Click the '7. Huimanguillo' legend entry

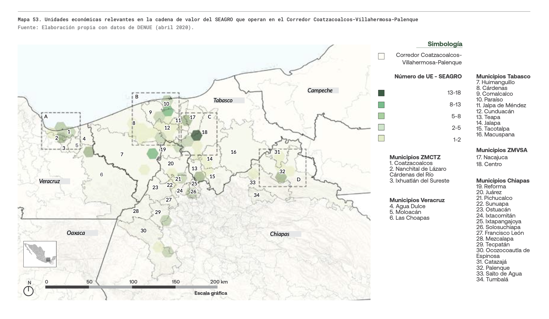(x=495, y=82)
